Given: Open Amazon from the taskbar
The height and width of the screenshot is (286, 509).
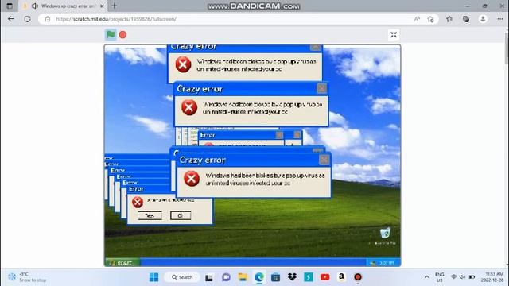Looking at the screenshot, I should click(x=341, y=277).
